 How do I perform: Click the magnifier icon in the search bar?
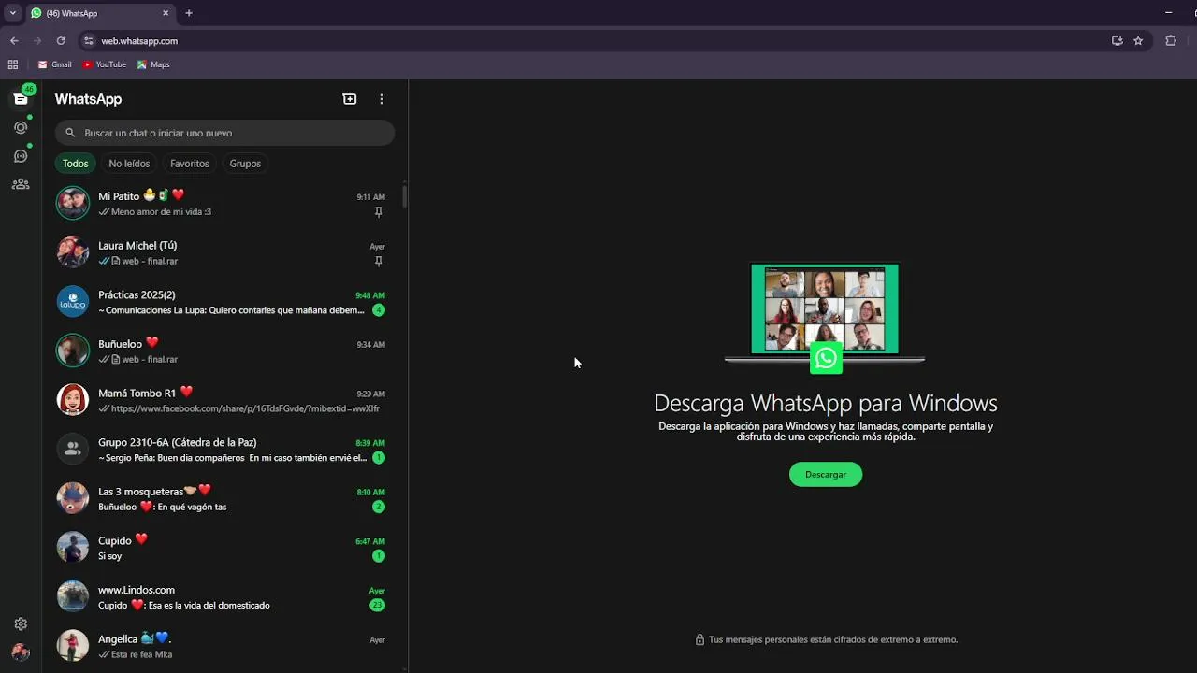click(x=70, y=133)
